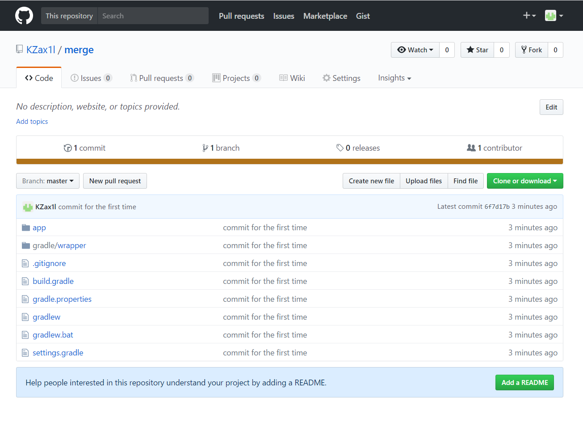Open Pull requests in top navigation

pyautogui.click(x=241, y=16)
